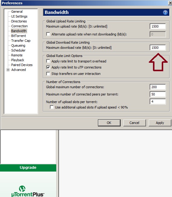Enable additional upload slots checkbox
Image resolution: width=172 pixels, height=197 pixels.
(52, 107)
